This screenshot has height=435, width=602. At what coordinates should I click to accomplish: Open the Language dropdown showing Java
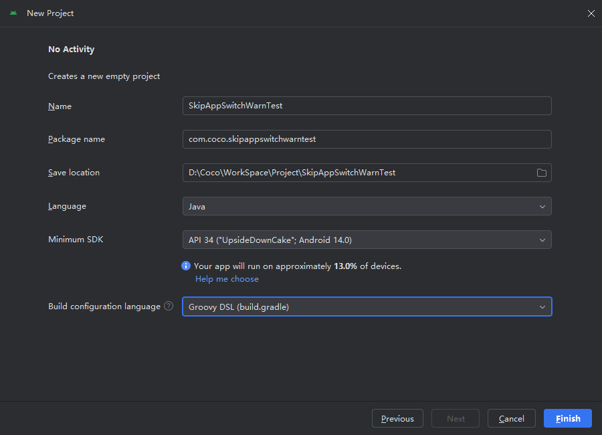click(367, 206)
